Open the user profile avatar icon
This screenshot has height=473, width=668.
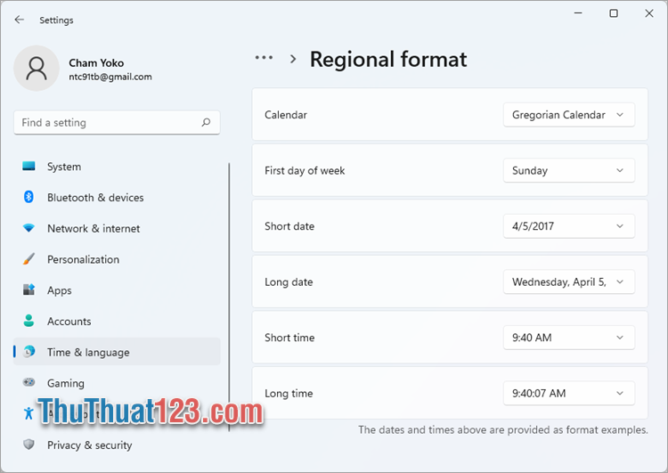[37, 69]
